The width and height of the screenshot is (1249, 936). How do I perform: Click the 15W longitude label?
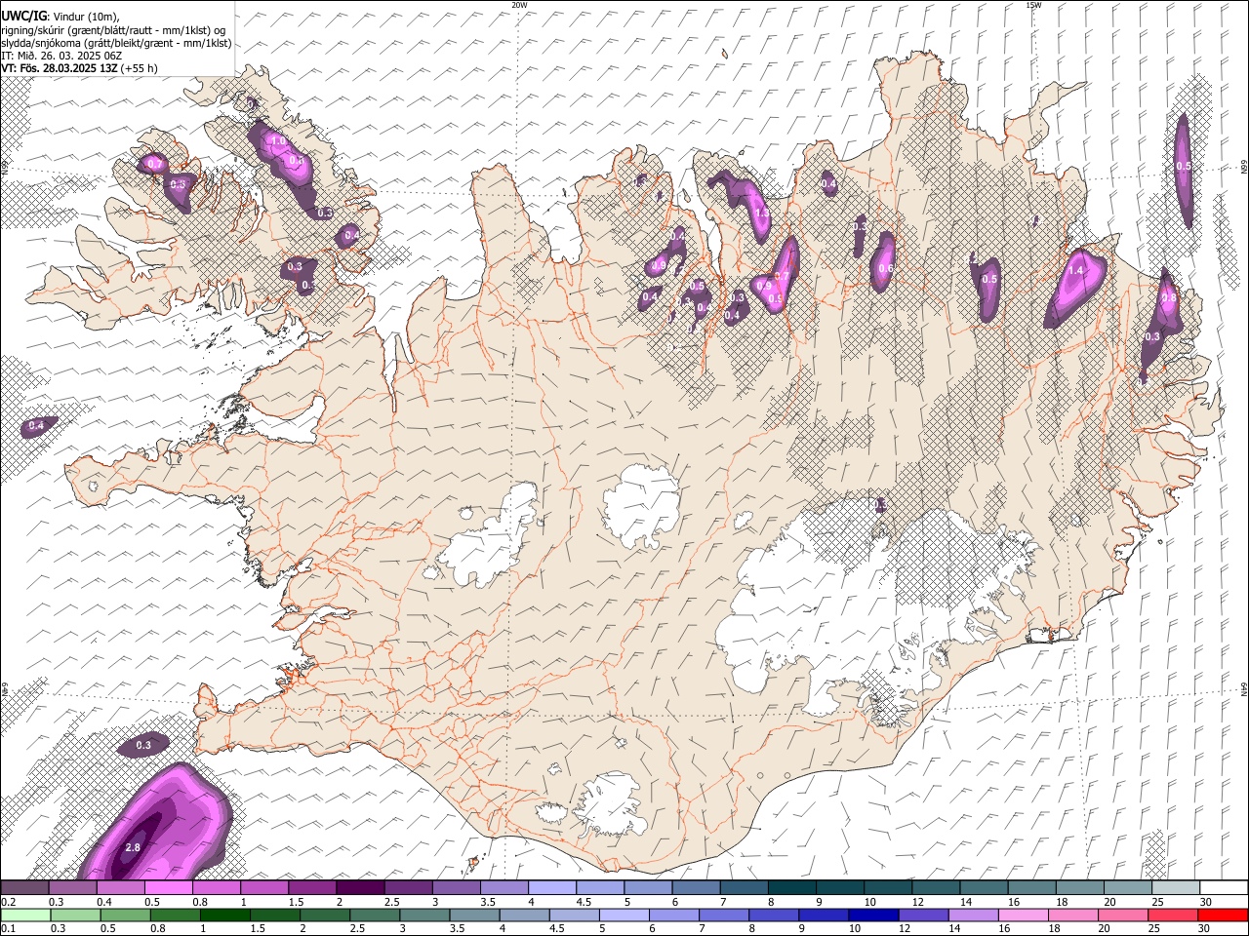click(x=1033, y=5)
